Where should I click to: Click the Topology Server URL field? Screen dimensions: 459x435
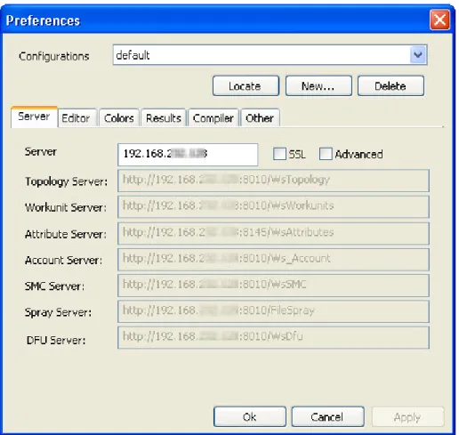pyautogui.click(x=273, y=181)
